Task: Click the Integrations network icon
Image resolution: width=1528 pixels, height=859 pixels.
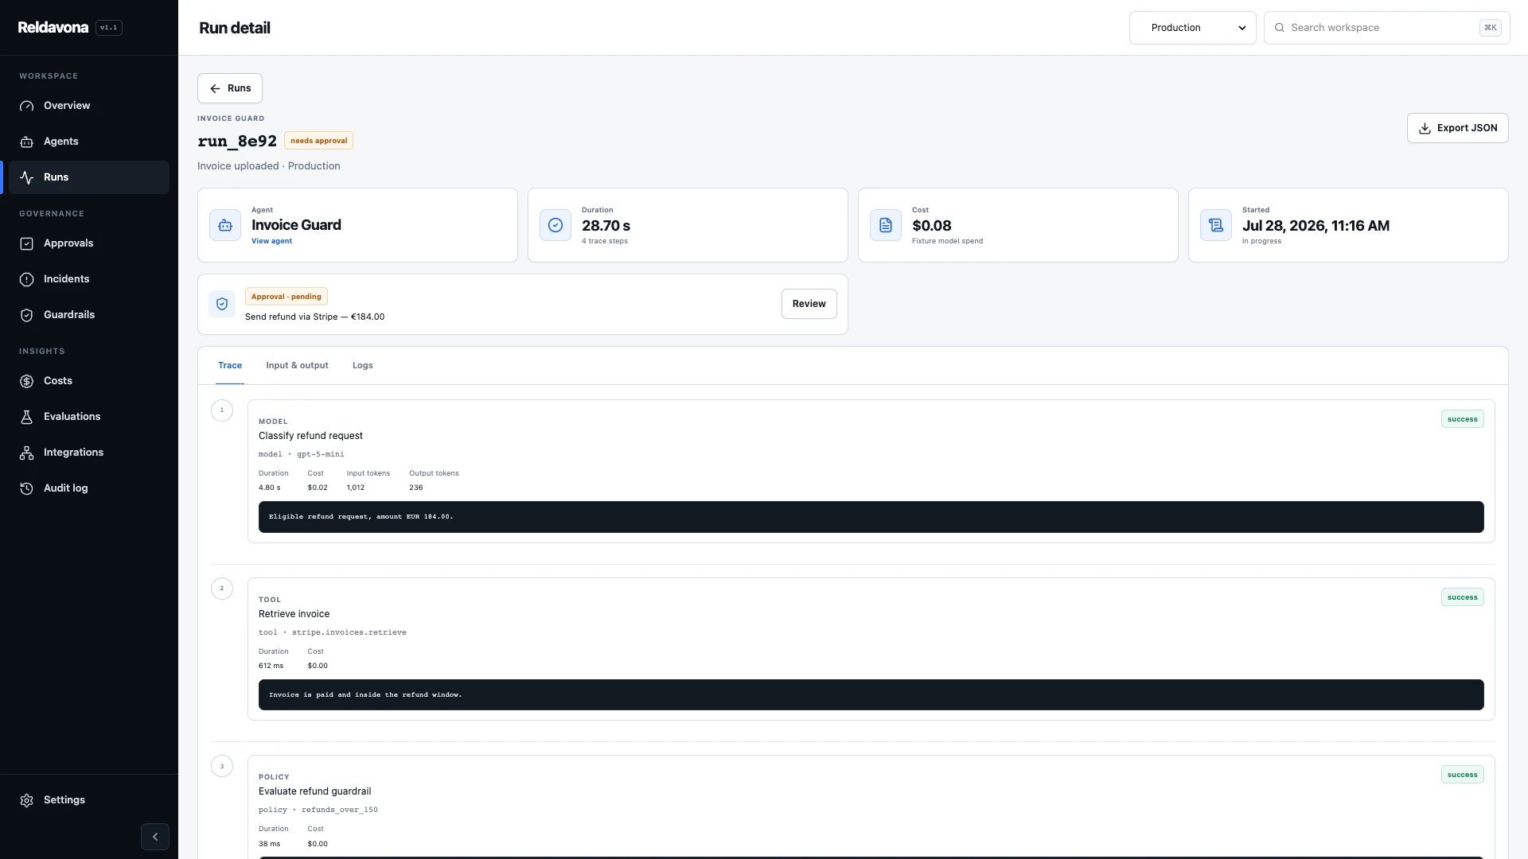Action: click(26, 453)
